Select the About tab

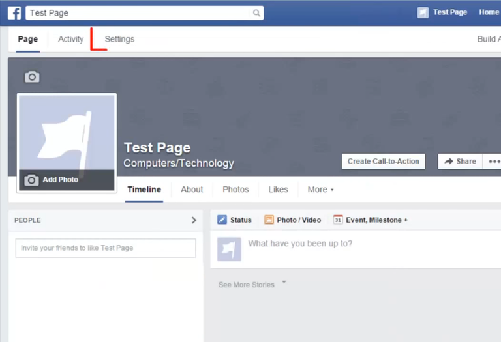pos(192,190)
